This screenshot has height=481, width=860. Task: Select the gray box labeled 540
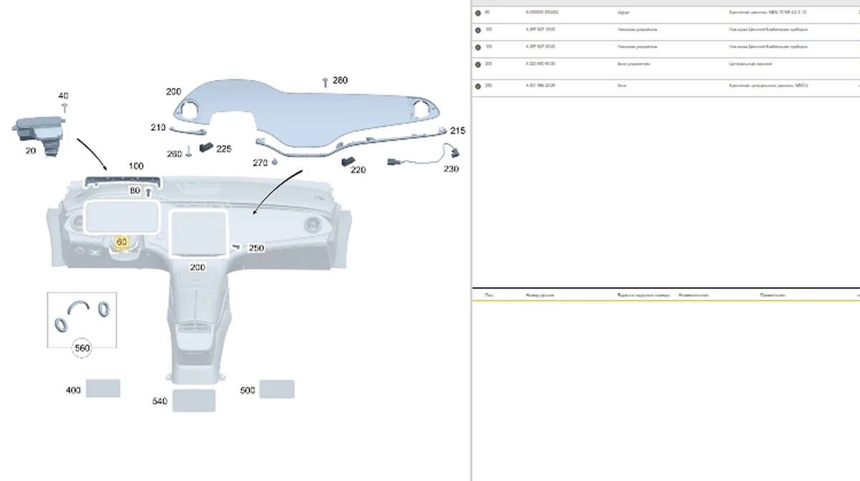coord(193,400)
